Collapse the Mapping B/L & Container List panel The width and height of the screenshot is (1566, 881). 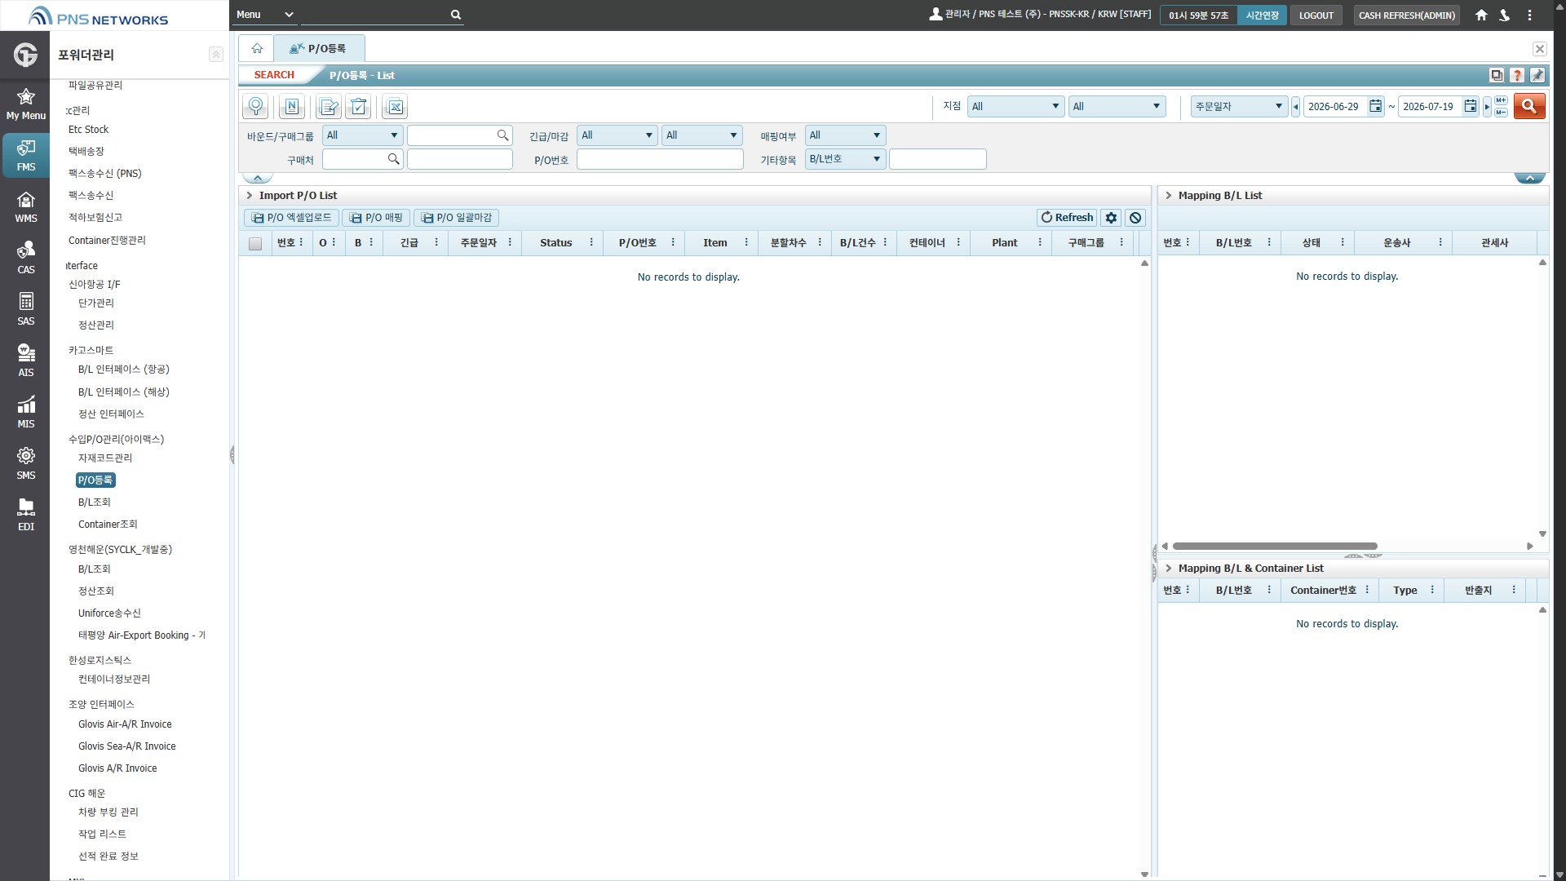[x=1169, y=569]
